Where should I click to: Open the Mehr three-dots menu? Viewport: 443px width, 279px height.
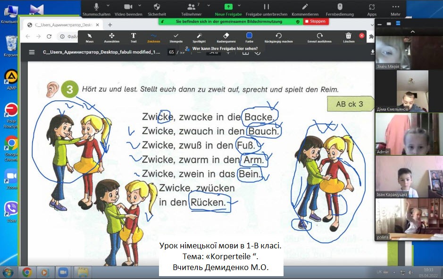point(395,8)
